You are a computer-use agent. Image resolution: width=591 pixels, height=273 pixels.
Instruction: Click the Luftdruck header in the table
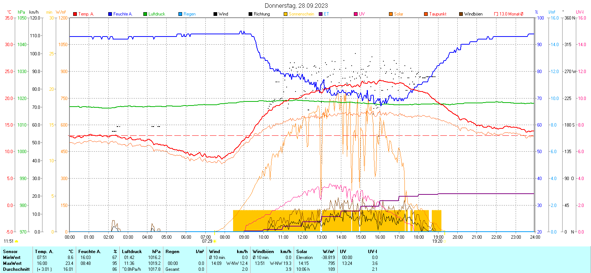point(132,252)
